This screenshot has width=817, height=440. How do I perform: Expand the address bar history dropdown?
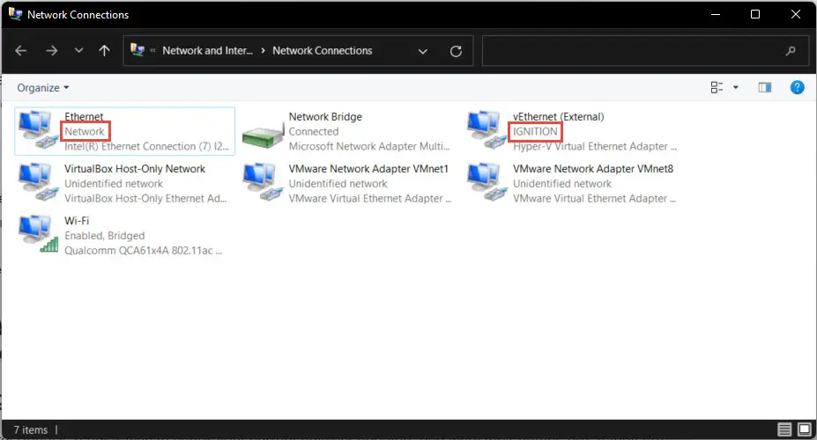coord(422,51)
